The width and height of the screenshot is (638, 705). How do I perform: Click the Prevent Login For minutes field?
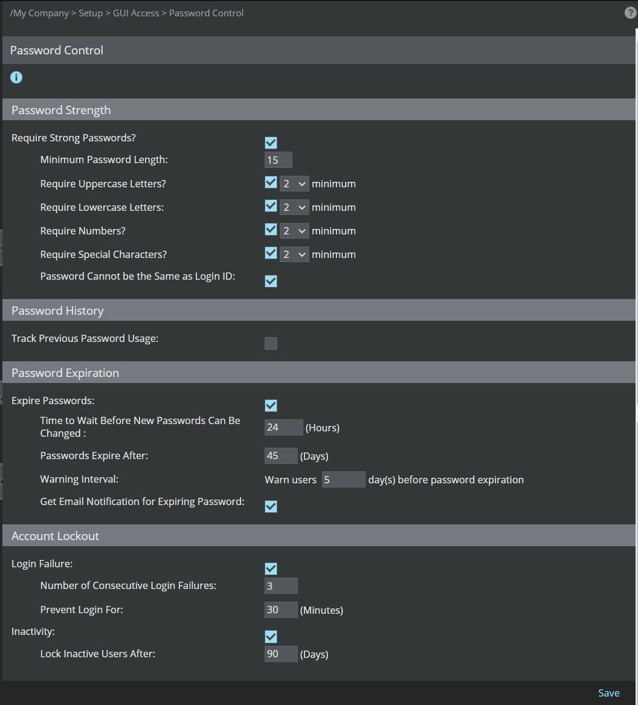click(281, 610)
